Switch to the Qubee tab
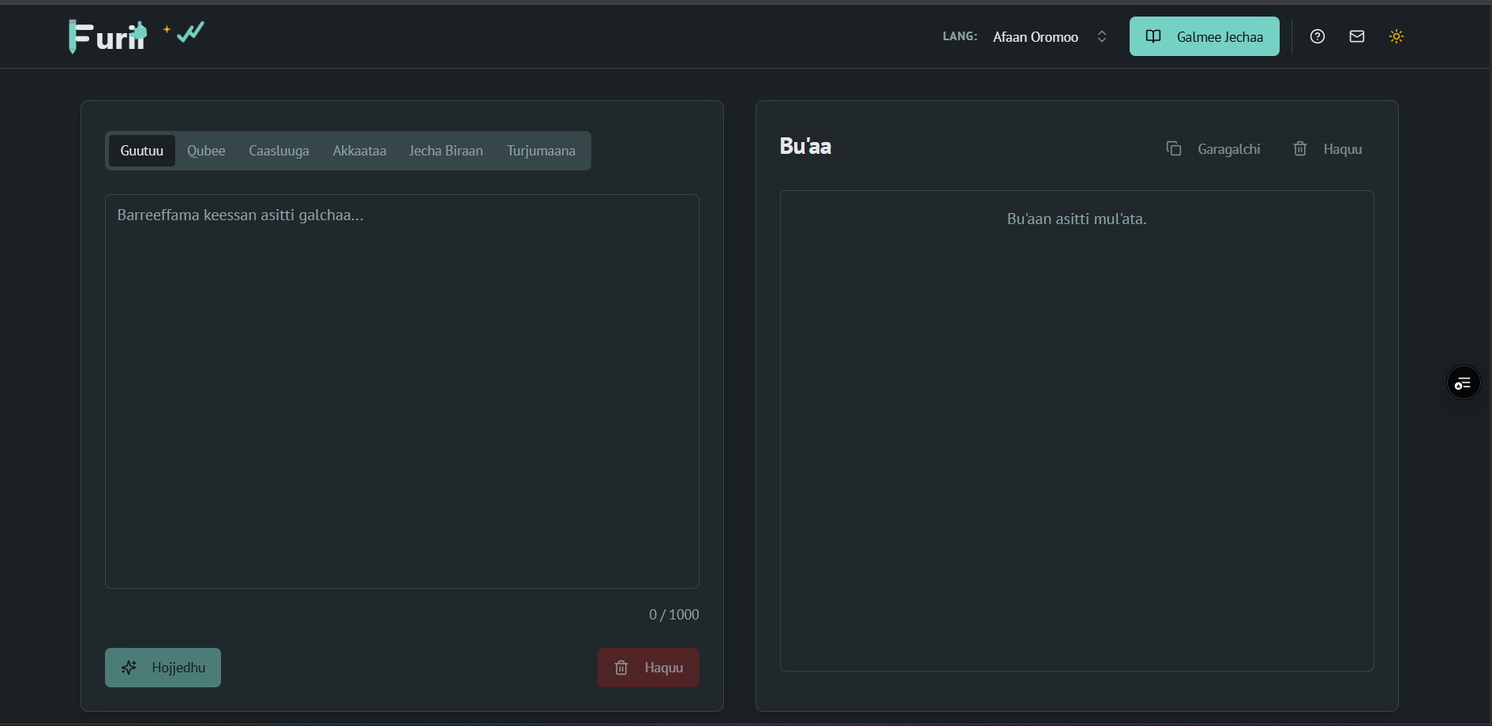This screenshot has width=1492, height=726. [206, 151]
